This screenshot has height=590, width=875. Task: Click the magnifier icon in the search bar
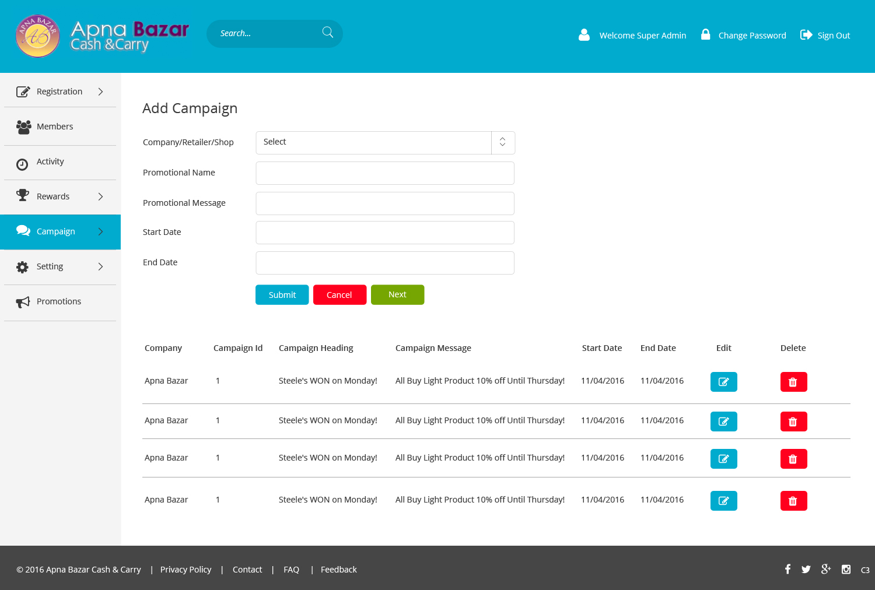328,33
